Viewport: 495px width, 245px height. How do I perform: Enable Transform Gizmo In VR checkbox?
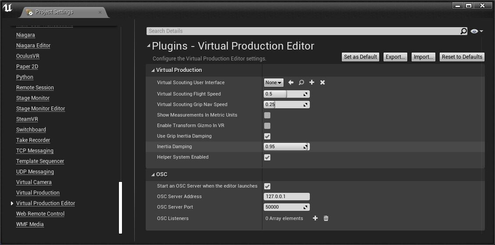(x=267, y=126)
